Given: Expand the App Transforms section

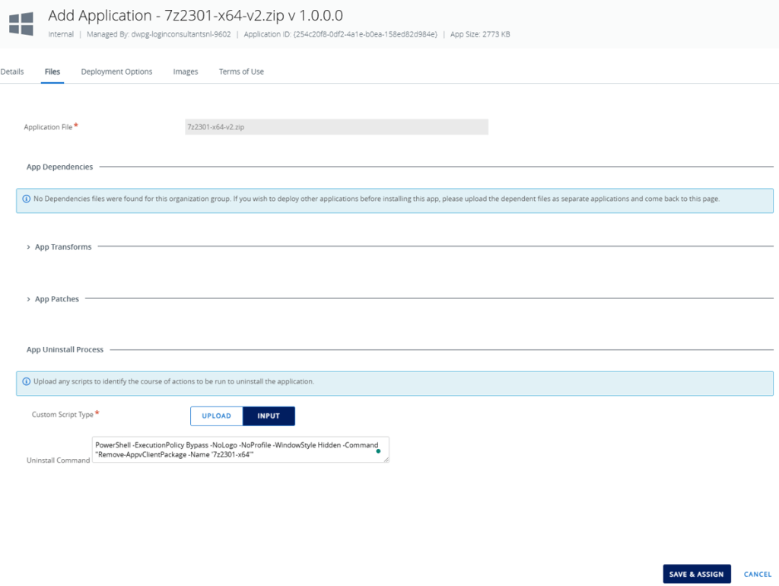Looking at the screenshot, I should (x=59, y=247).
